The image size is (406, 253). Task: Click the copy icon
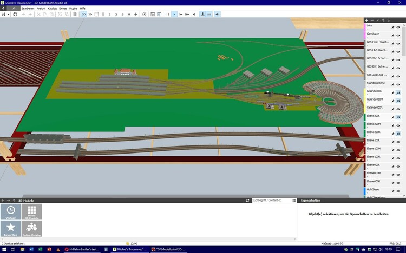tap(45, 14)
